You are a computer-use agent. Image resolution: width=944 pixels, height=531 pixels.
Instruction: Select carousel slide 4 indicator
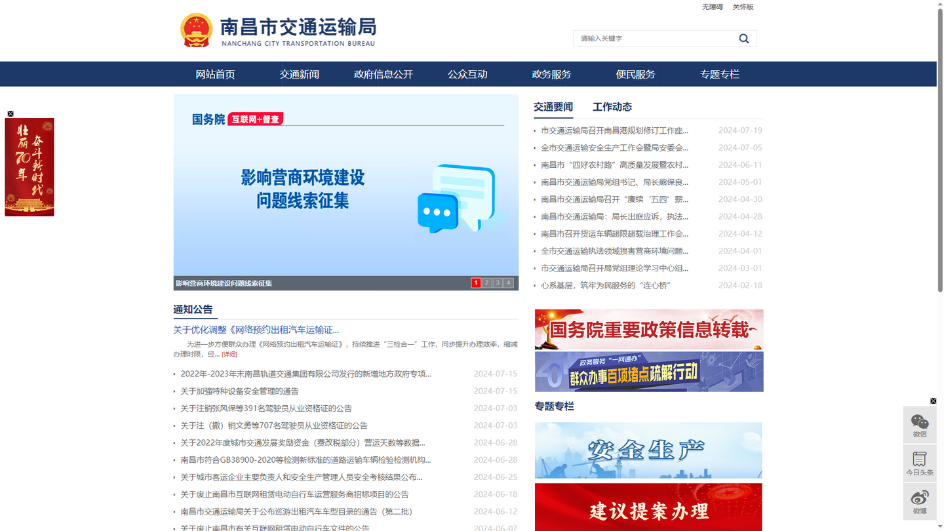[508, 283]
